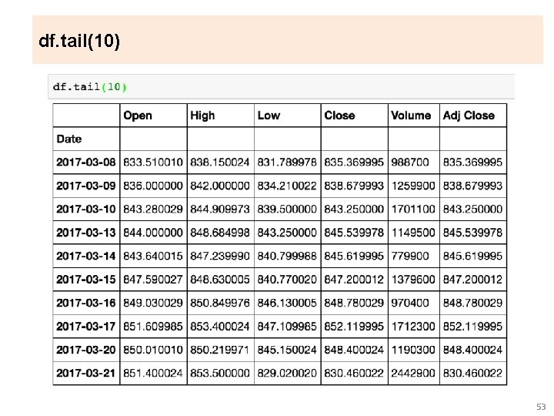554x416 pixels.
Task: Click Low value 840.799988
Action: 287,256
